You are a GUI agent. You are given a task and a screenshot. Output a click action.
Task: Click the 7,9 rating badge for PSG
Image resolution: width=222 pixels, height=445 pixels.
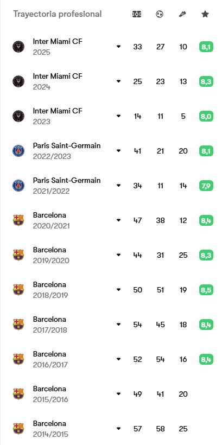coord(206,186)
